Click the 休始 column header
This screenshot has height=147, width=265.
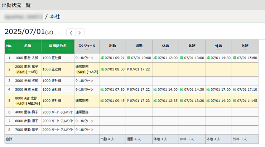tap(165, 47)
